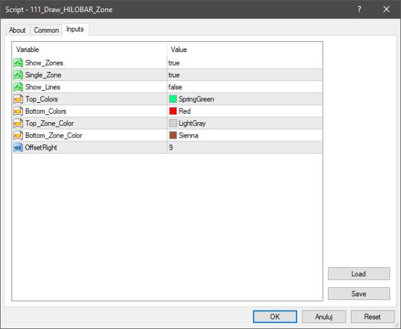The width and height of the screenshot is (401, 329).
Task: Select the Show_Zones variable name
Action: click(44, 63)
